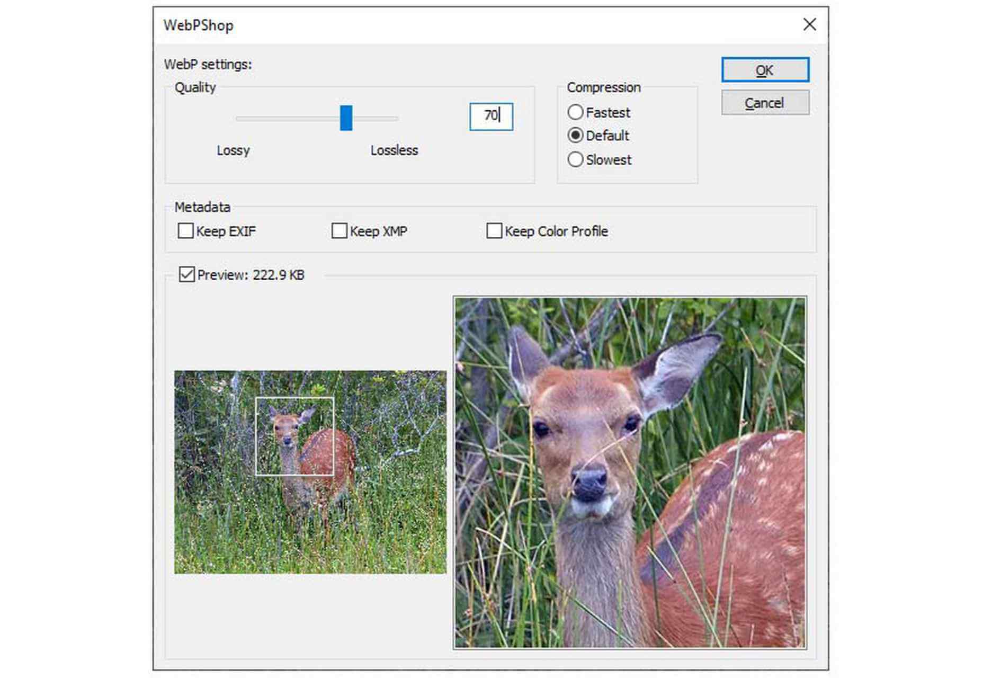This screenshot has height=678, width=983.
Task: Select the Default compression radio button
Action: 575,136
